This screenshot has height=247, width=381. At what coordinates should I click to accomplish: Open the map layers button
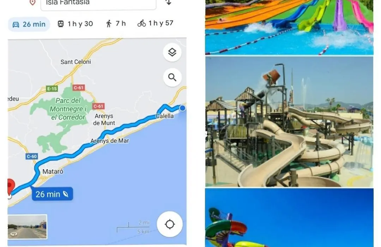[x=172, y=52]
